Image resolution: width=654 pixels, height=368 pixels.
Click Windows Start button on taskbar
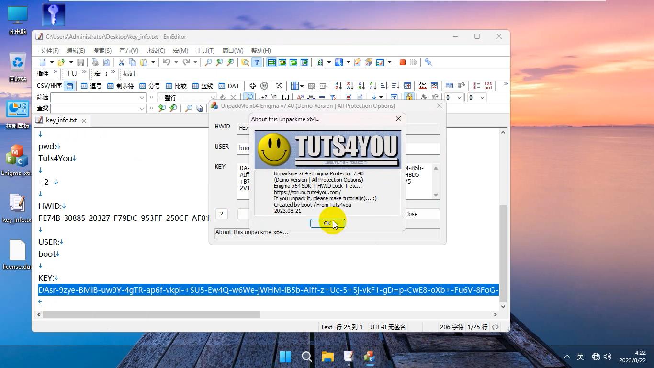coord(285,356)
